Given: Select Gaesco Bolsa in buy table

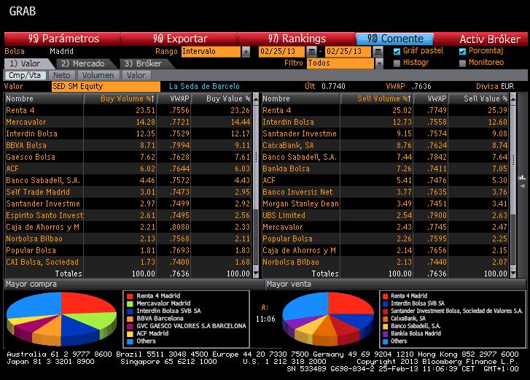Looking at the screenshot, I should tap(128, 157).
